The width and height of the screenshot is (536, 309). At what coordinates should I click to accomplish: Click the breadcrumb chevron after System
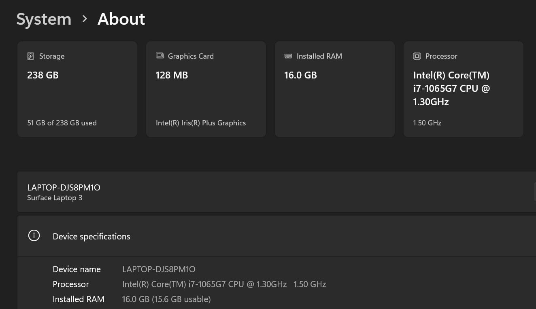click(x=85, y=19)
